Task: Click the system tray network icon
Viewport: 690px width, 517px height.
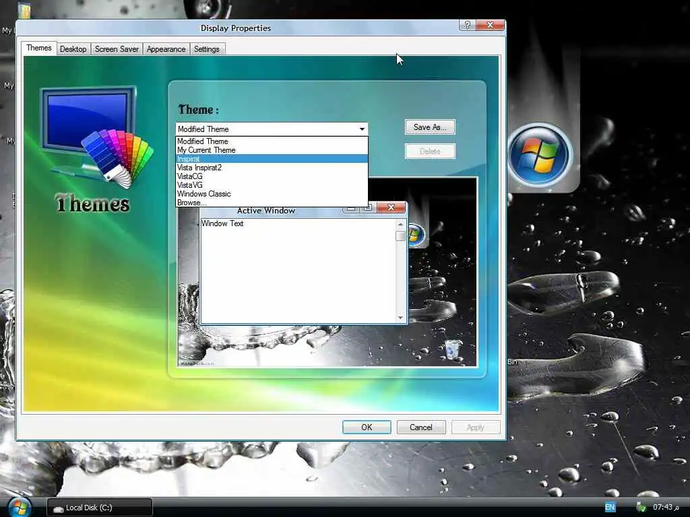Action: point(641,508)
